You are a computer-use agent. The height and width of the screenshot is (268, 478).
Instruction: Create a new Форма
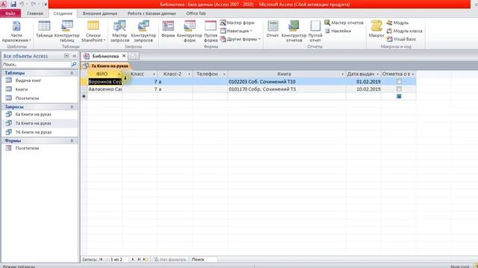(x=168, y=29)
